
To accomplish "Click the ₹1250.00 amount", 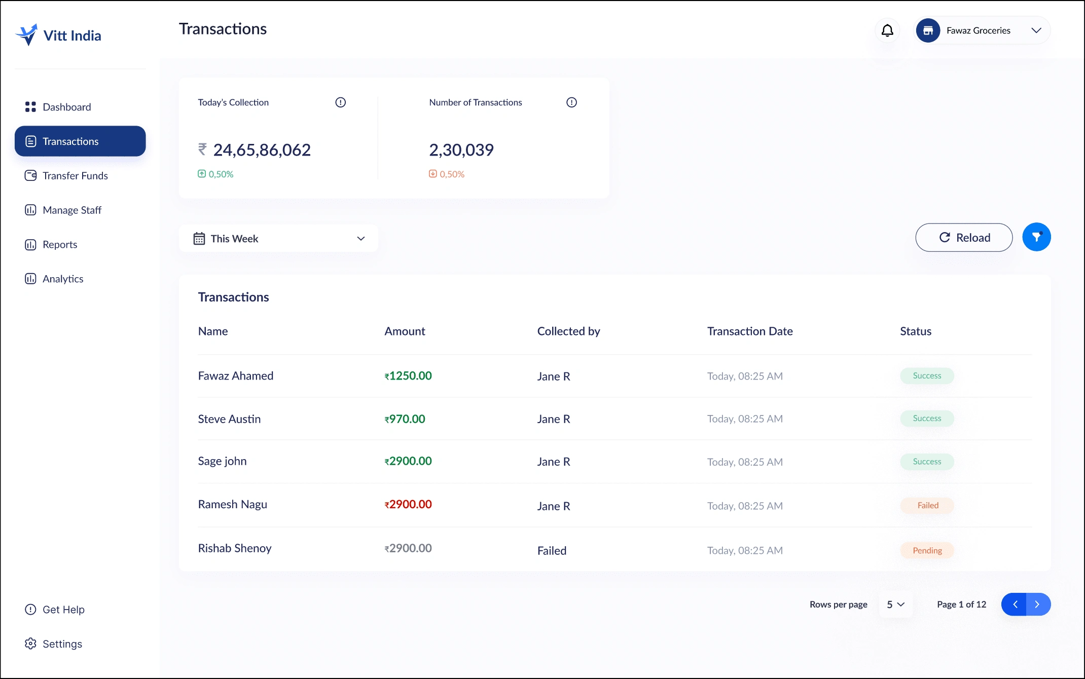I will 408,375.
